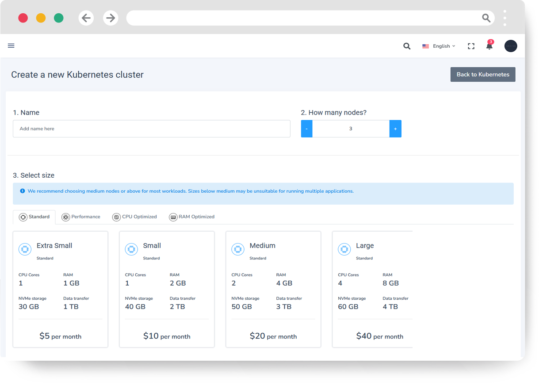The height and width of the screenshot is (389, 539).
Task: Switch to the CPU Optimized tab
Action: click(134, 217)
